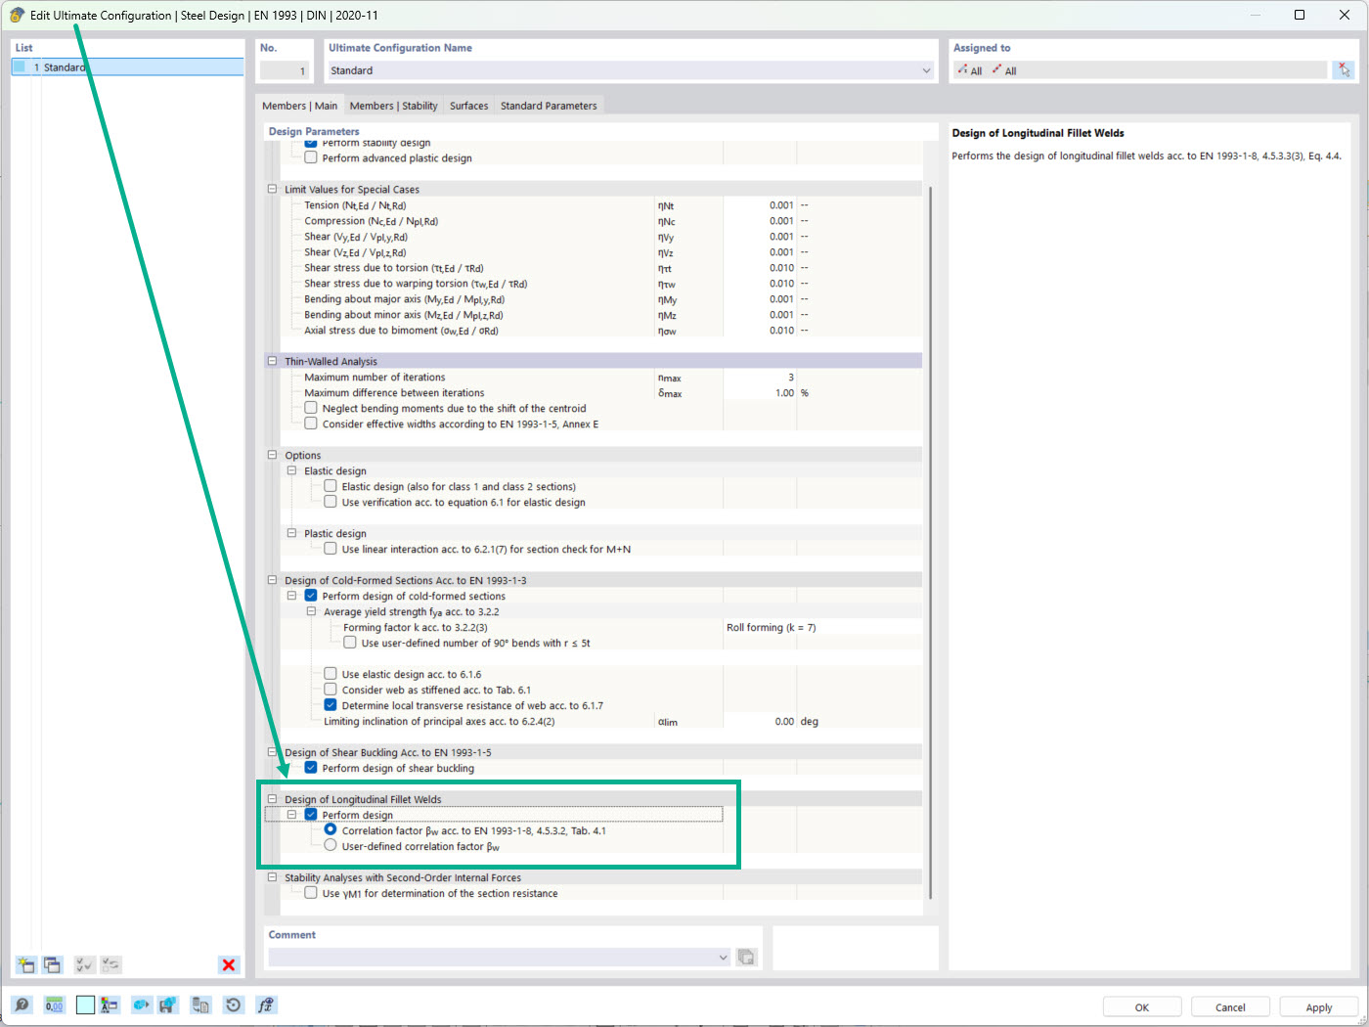Image resolution: width=1369 pixels, height=1027 pixels.
Task: Click Limiting inclination αlim value 0.00
Action: [x=760, y=721]
